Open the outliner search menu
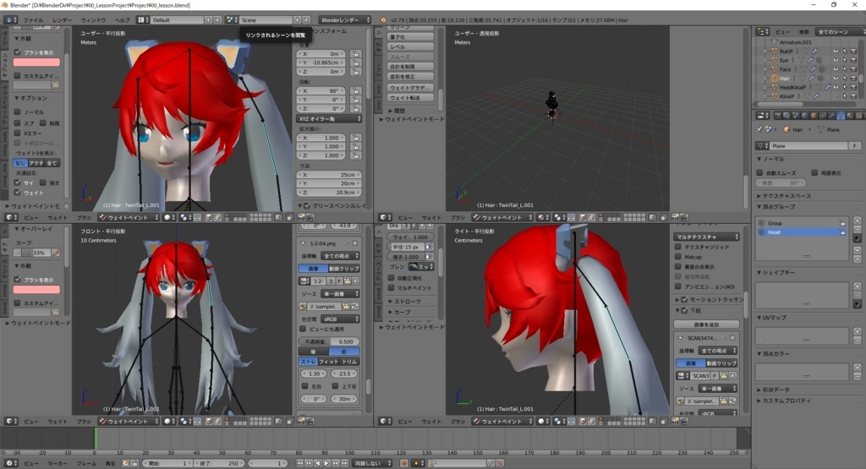 click(803, 32)
